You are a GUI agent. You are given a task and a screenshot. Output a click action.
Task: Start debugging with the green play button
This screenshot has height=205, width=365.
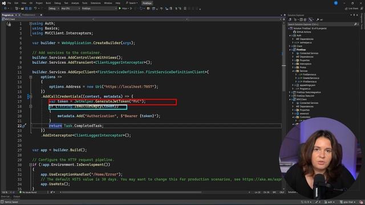coord(120,9)
